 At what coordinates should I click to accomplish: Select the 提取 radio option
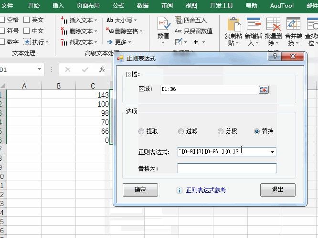pos(141,131)
